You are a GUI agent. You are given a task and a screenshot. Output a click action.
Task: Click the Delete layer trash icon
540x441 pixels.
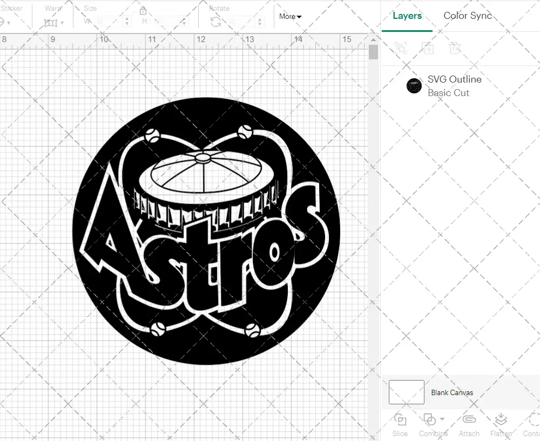(x=455, y=48)
